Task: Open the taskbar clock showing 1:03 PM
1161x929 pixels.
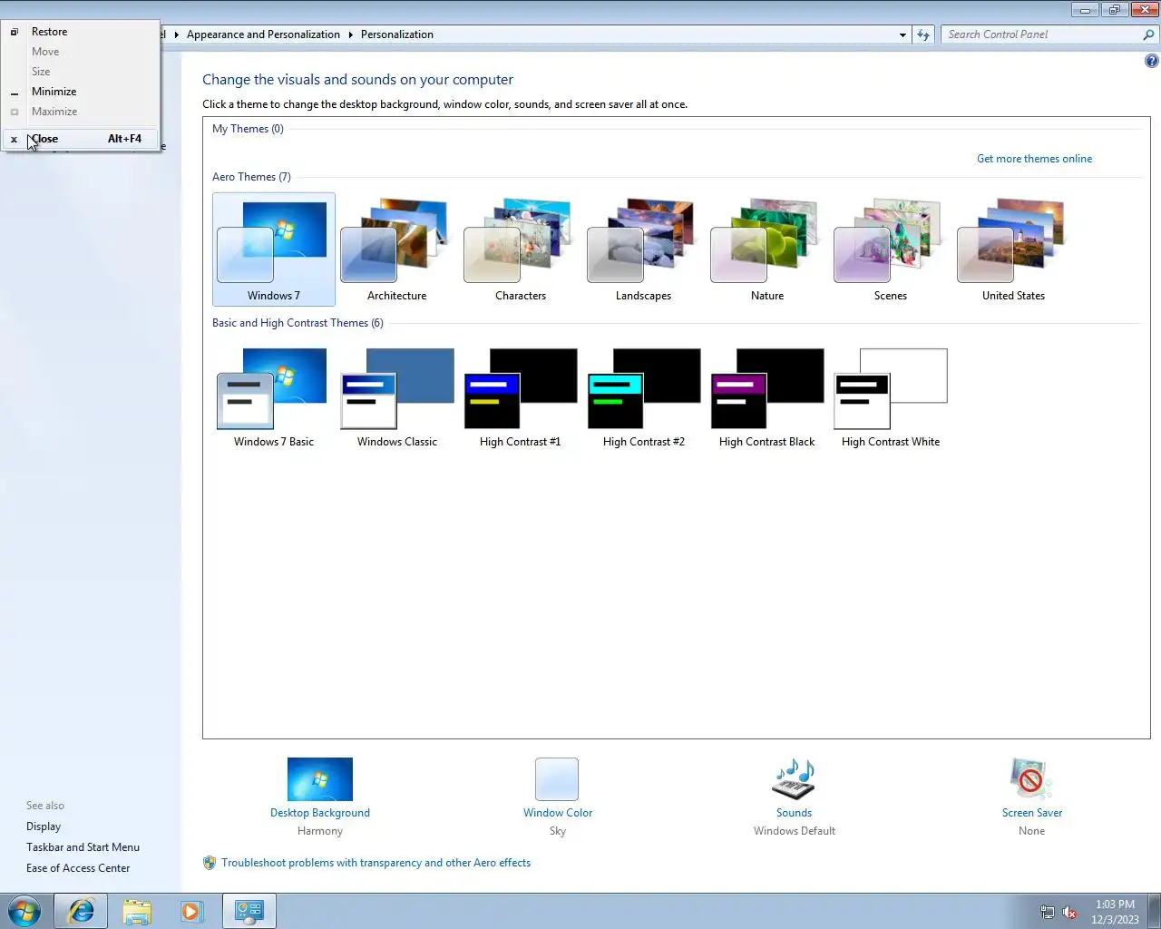Action: pyautogui.click(x=1115, y=912)
